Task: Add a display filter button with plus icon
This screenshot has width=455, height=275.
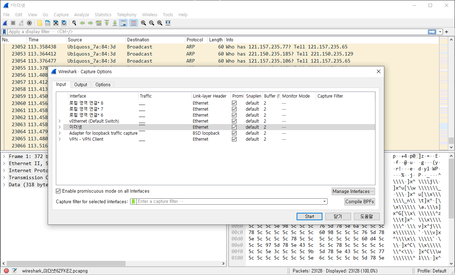Action: point(447,32)
